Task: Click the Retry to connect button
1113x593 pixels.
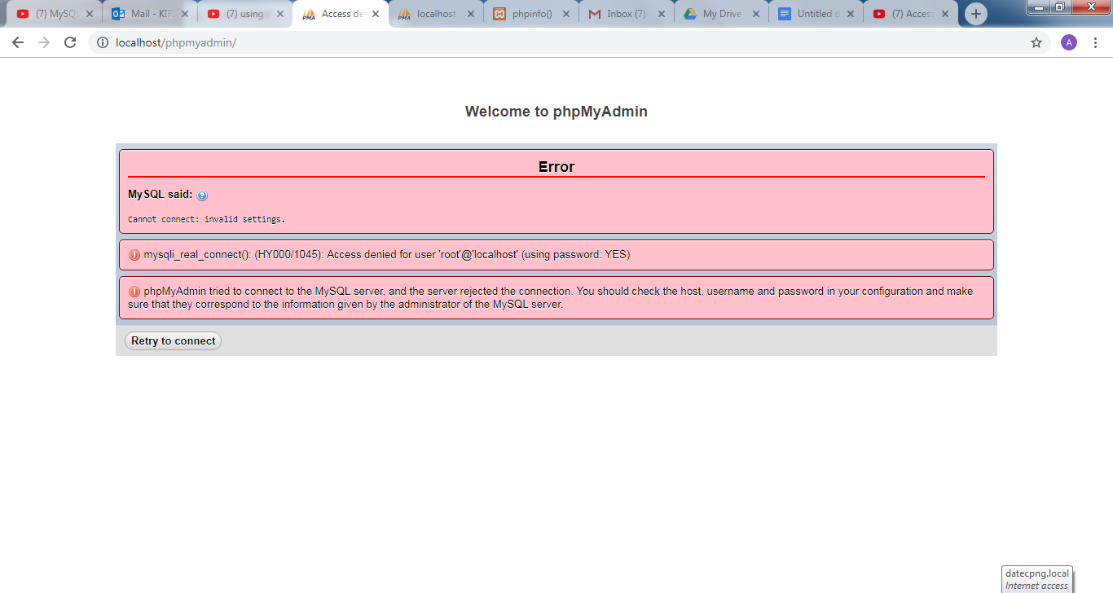Action: tap(173, 340)
